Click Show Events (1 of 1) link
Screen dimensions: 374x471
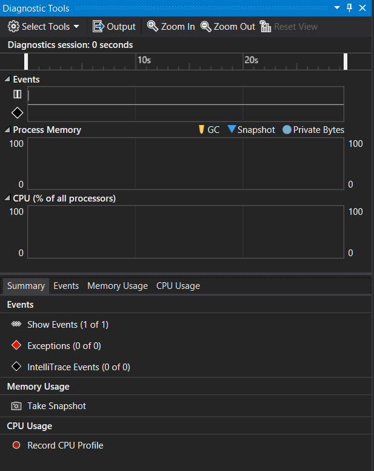pyautogui.click(x=68, y=324)
